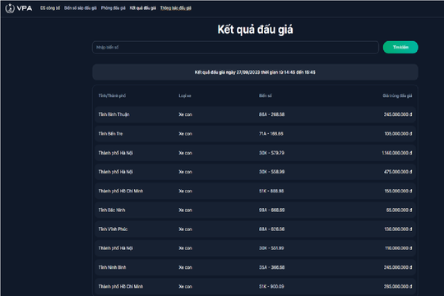Select plate 71A - 168.68
Screen dimensions: 444x296
271,134
